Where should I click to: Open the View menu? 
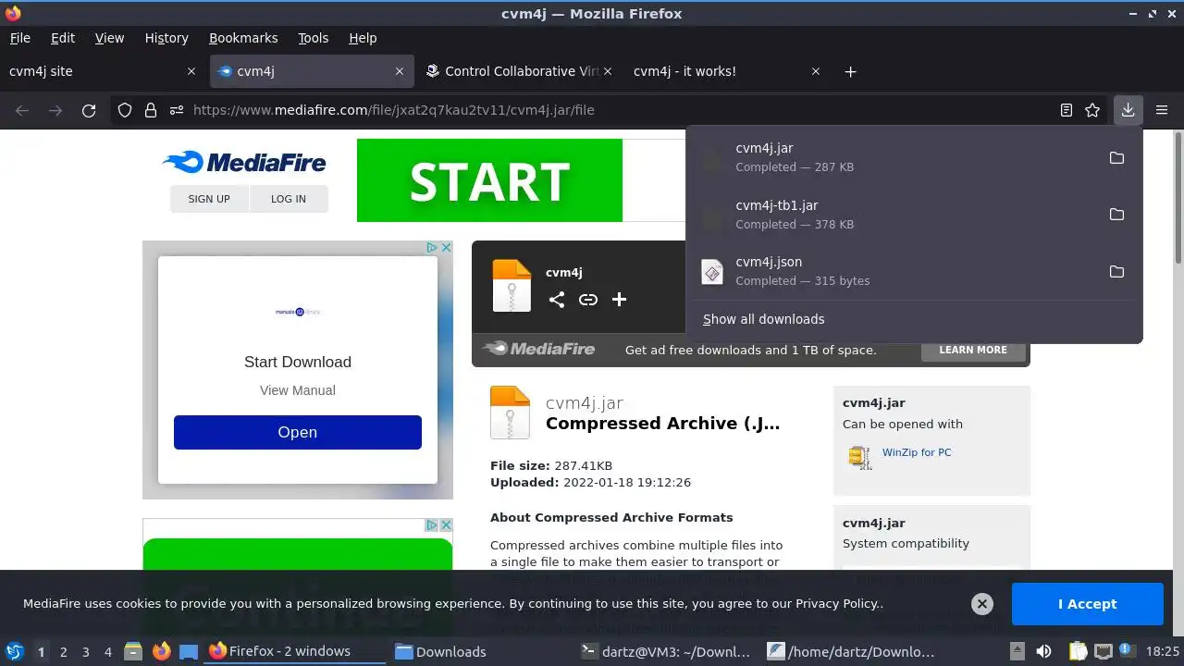pyautogui.click(x=109, y=38)
